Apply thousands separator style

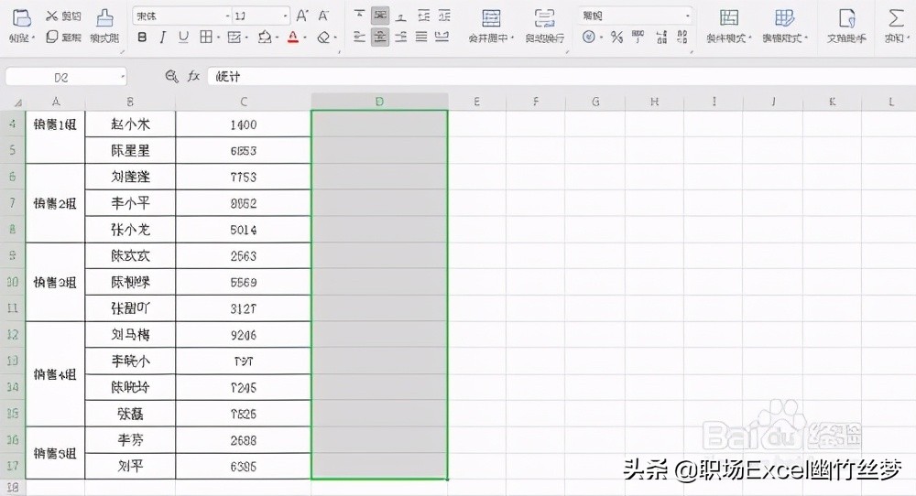pos(638,38)
